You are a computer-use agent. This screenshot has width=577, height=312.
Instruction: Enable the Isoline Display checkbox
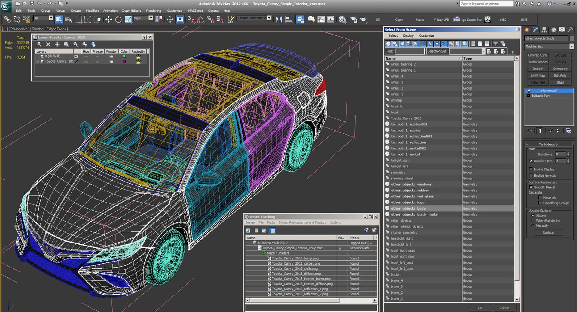pos(531,169)
